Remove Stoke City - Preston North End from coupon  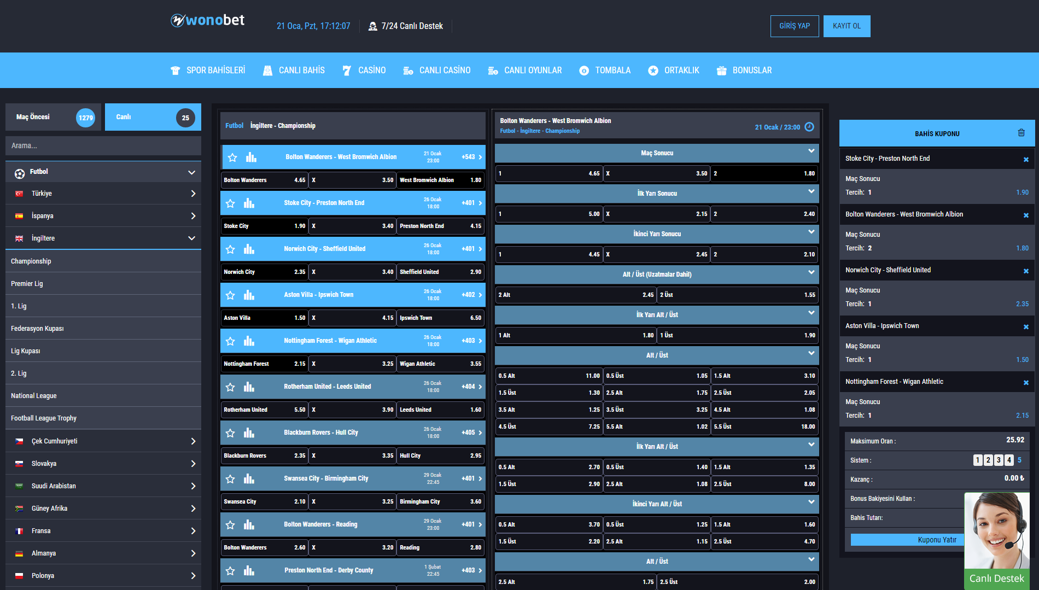(1026, 160)
